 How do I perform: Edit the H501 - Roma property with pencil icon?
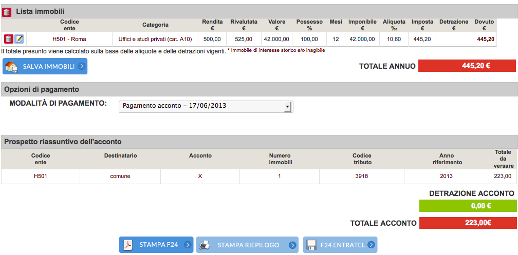tap(19, 39)
